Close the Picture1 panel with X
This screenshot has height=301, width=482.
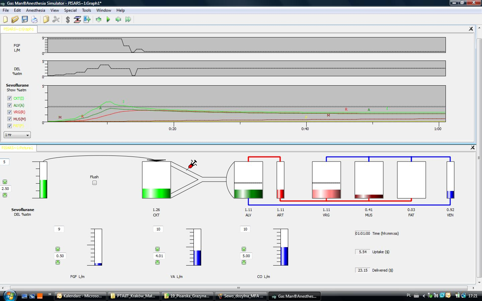click(473, 147)
